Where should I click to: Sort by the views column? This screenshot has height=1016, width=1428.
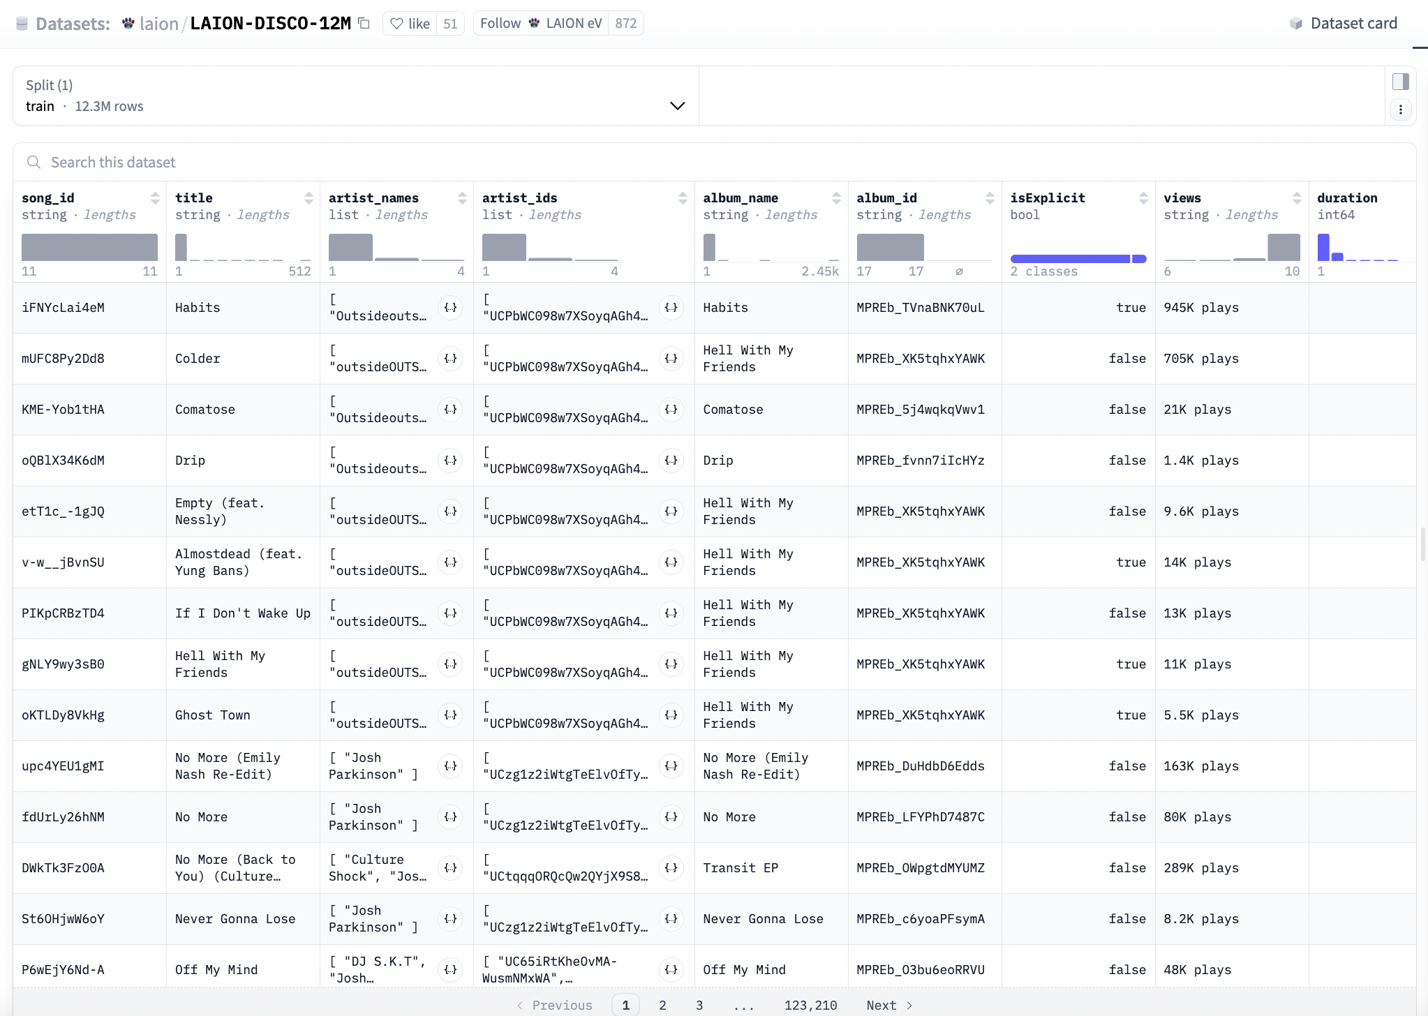pyautogui.click(x=1297, y=198)
